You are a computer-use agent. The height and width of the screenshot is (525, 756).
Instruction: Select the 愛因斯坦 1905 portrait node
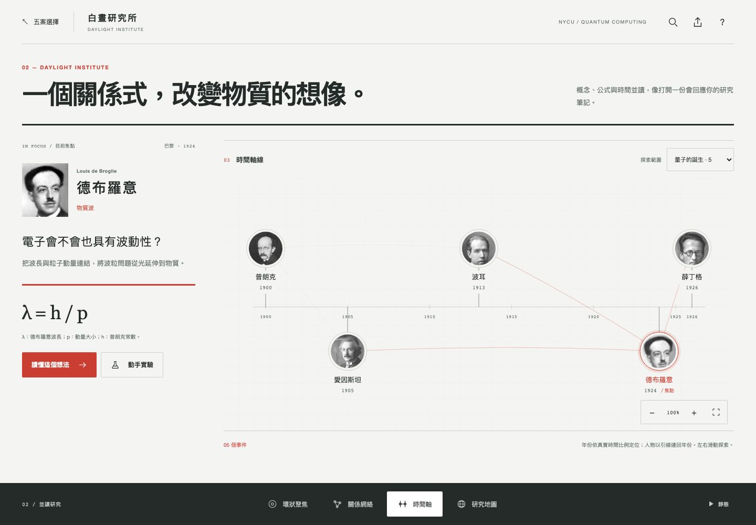pyautogui.click(x=348, y=351)
